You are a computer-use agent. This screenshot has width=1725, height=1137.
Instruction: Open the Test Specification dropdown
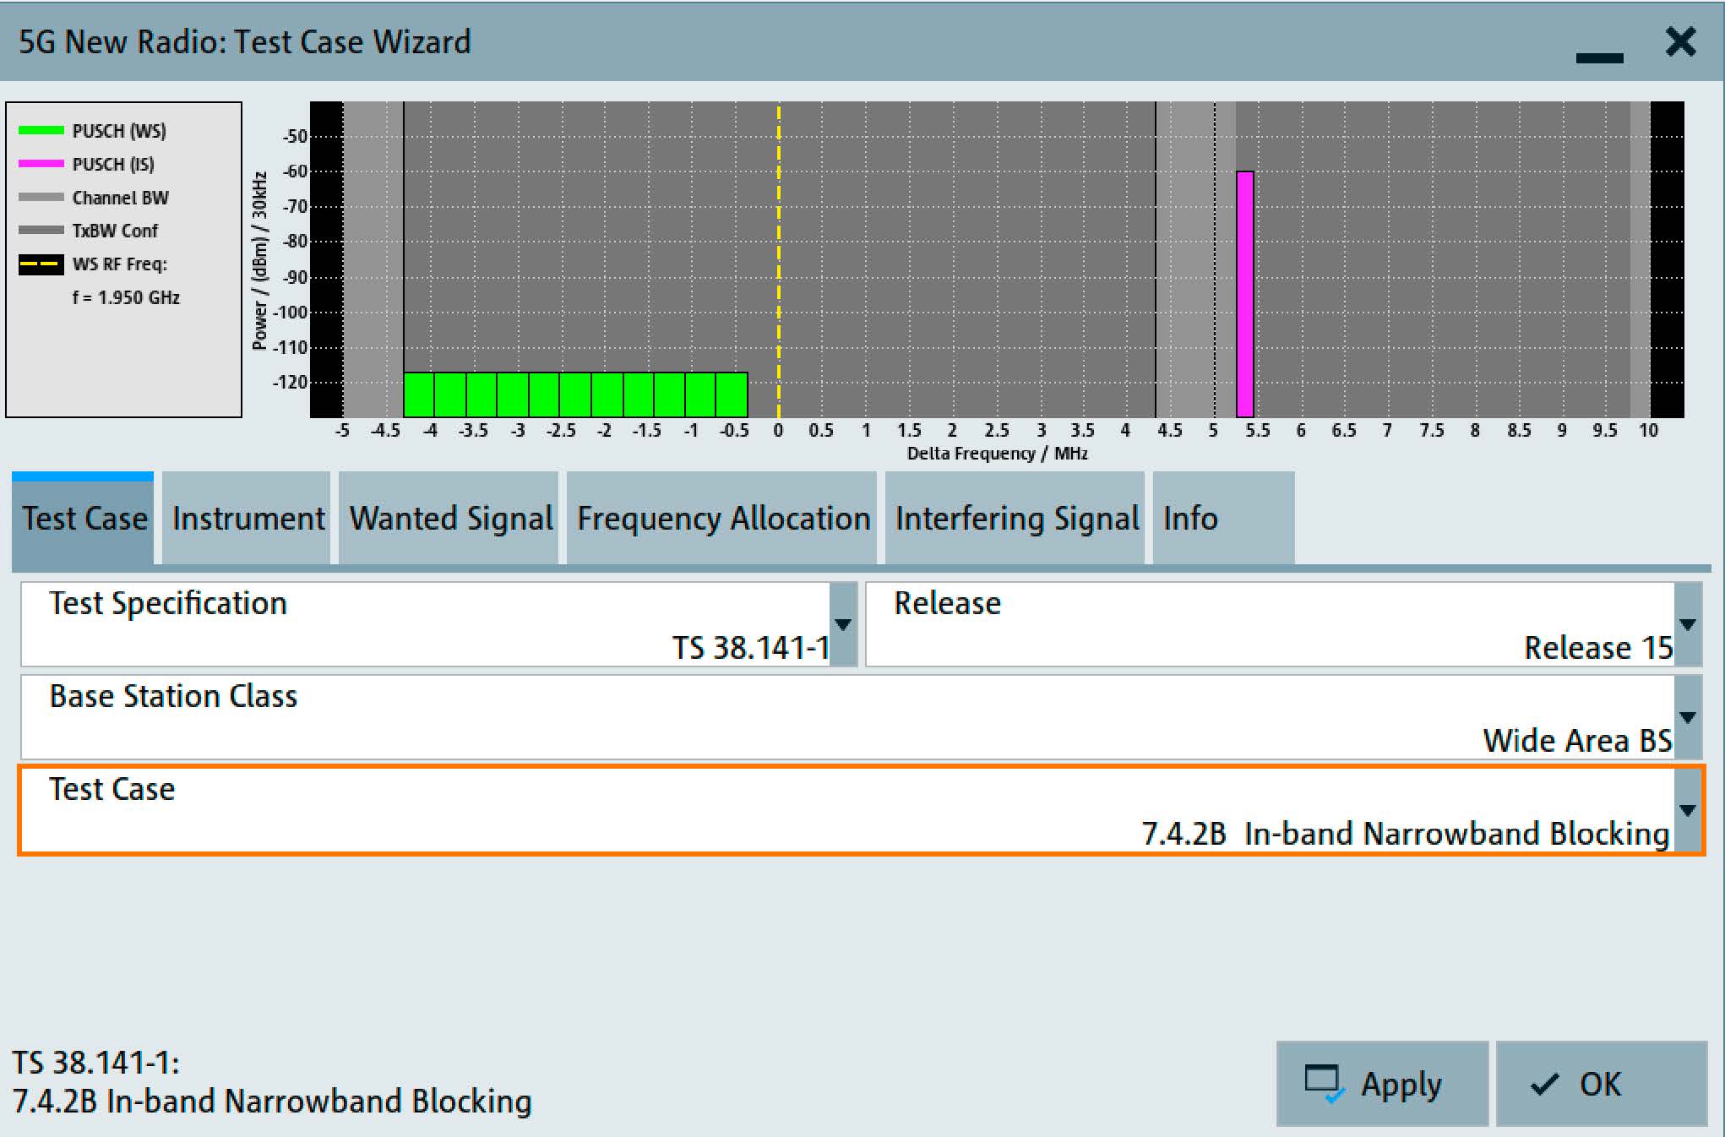click(842, 624)
